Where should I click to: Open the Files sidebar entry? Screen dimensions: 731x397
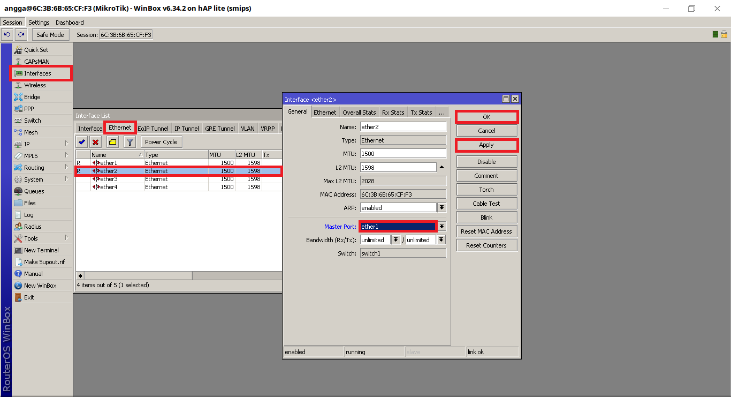[42, 203]
